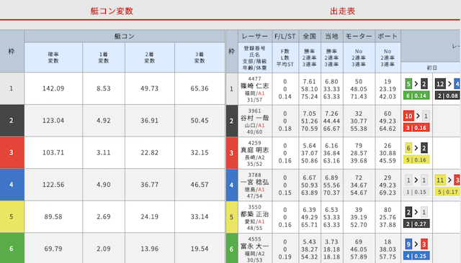Select racer name 篠崎 仁志
461x263 pixels.
pyautogui.click(x=254, y=86)
